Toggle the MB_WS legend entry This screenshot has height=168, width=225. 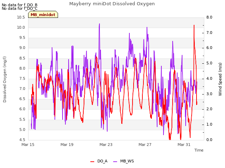[123, 161]
